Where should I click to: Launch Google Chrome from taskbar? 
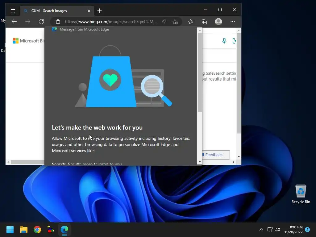point(37,230)
